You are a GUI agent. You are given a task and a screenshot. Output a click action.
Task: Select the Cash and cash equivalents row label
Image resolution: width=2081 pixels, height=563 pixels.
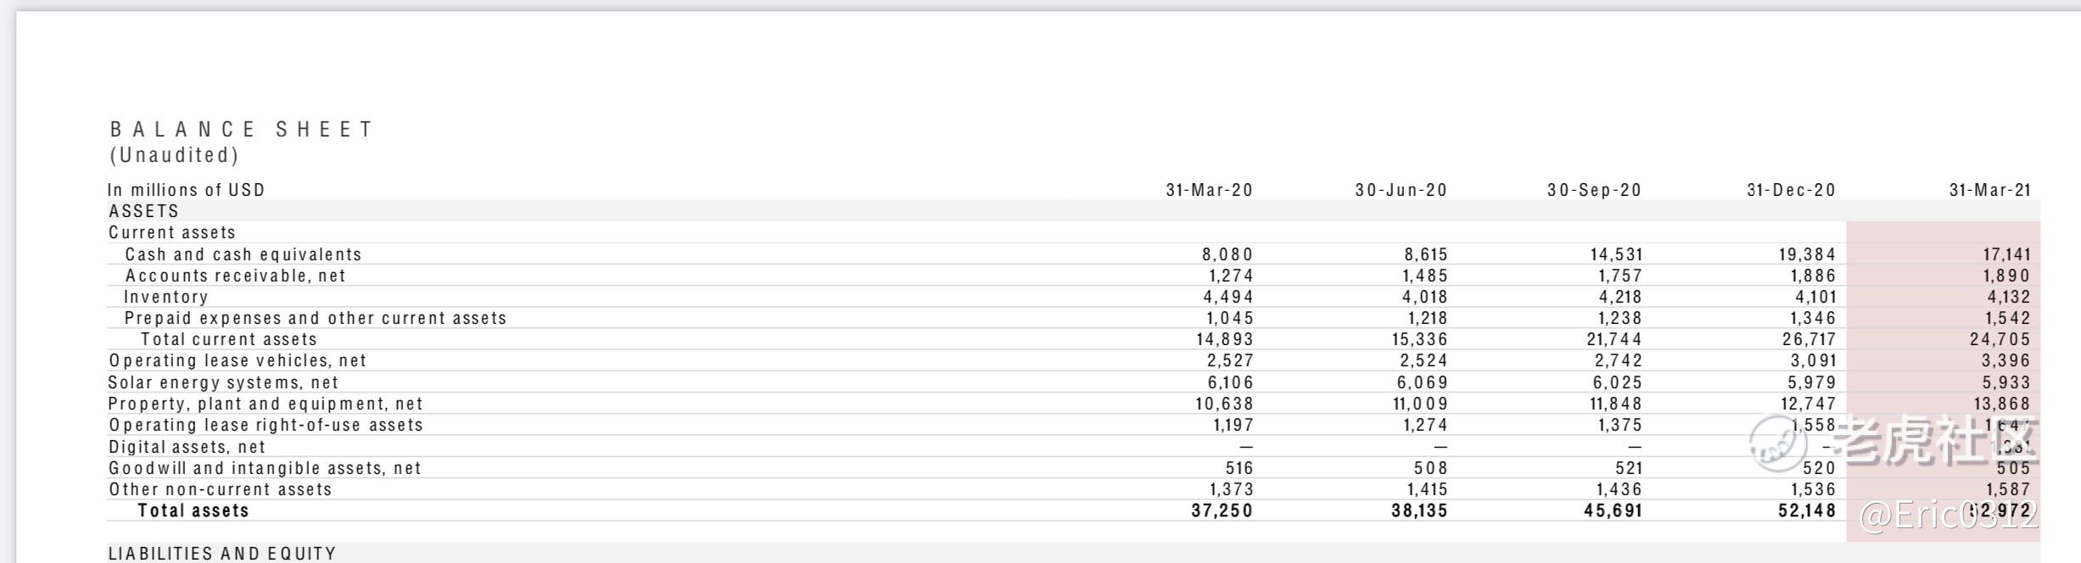[x=243, y=254]
